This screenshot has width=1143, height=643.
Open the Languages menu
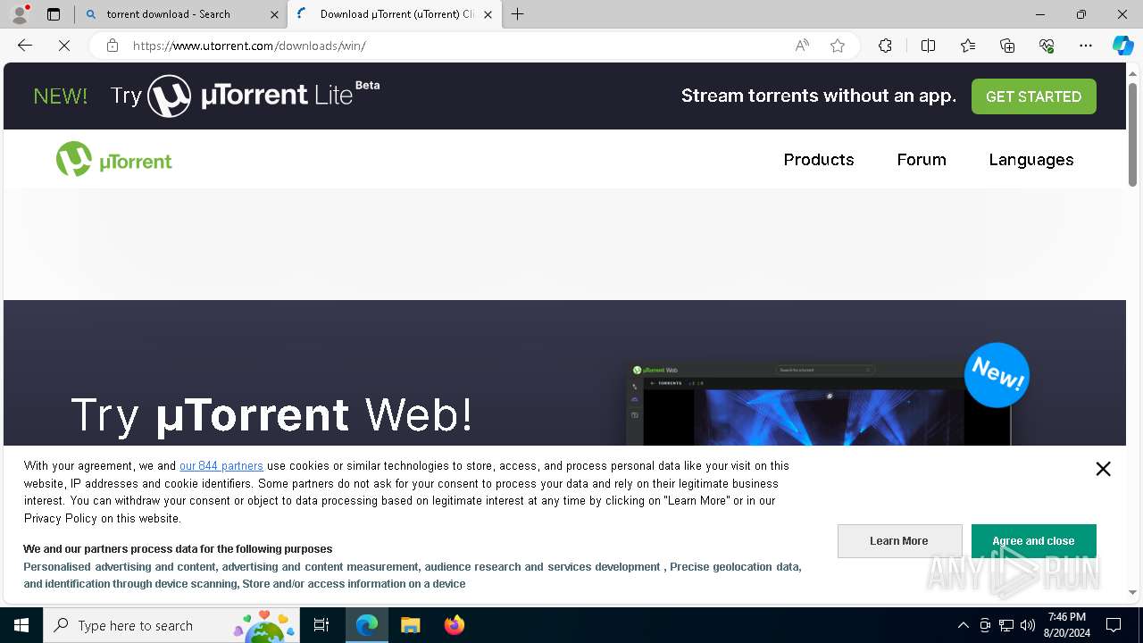1031,160
